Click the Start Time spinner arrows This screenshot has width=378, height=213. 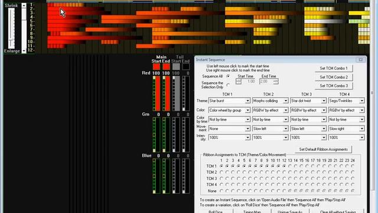pos(239,82)
